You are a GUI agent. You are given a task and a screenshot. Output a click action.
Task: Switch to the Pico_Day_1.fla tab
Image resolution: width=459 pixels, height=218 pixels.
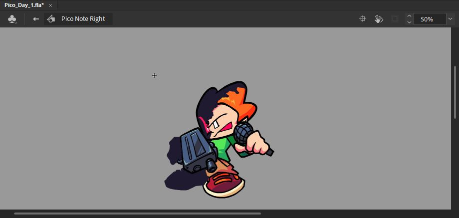click(x=24, y=5)
